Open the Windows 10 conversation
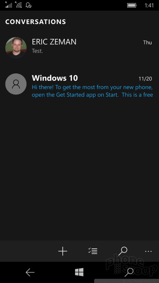The width and height of the screenshot is (159, 283). click(79, 86)
